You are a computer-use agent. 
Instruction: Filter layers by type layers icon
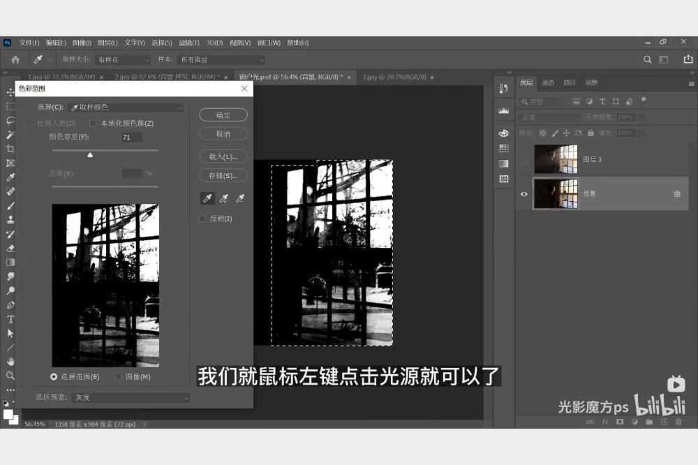click(602, 101)
